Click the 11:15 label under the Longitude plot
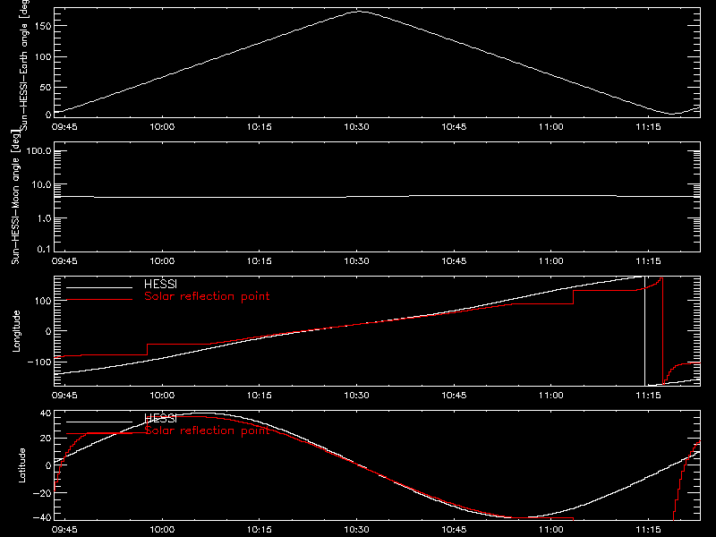Viewport: 716px width, 537px height. (x=648, y=396)
